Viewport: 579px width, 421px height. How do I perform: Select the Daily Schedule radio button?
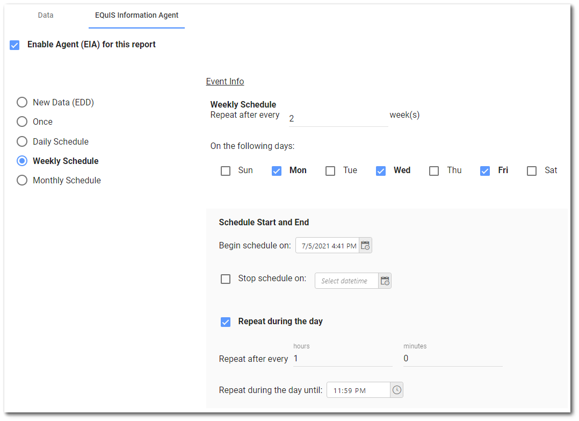pos(22,141)
